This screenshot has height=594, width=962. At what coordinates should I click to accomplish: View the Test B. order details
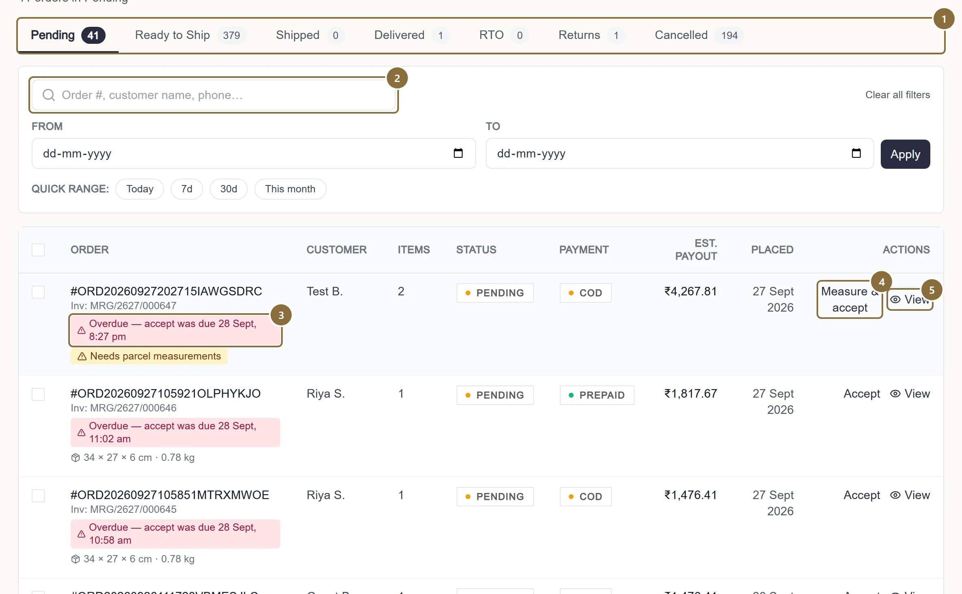pyautogui.click(x=910, y=299)
